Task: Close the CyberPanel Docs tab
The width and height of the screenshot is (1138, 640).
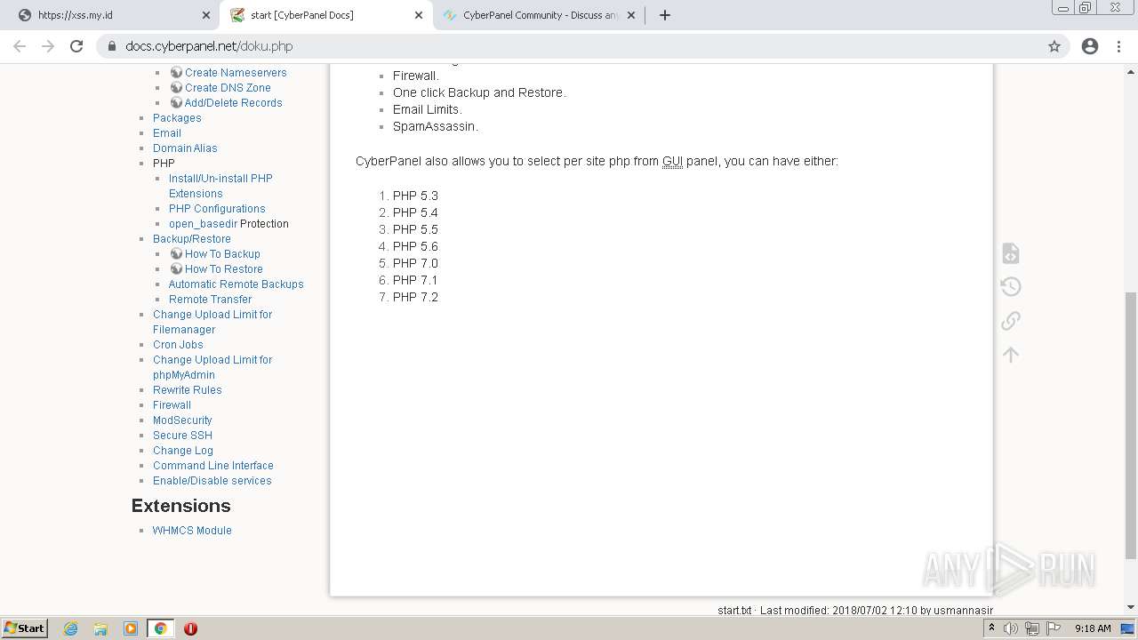Action: coord(419,15)
